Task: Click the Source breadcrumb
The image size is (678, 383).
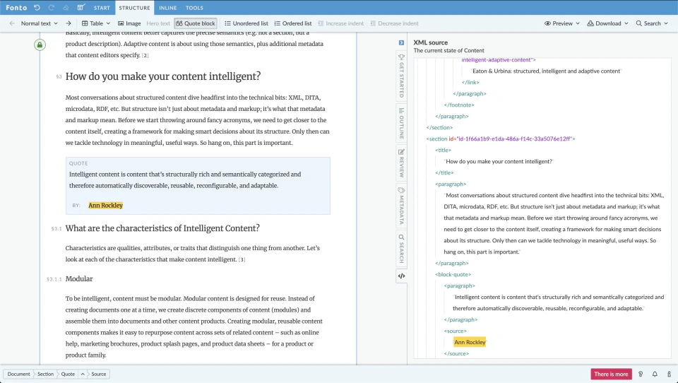Action: click(99, 374)
